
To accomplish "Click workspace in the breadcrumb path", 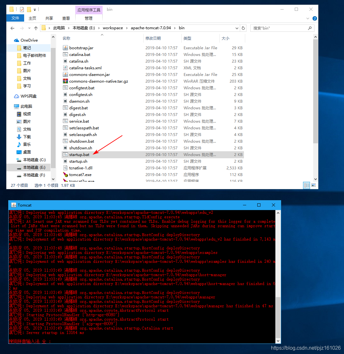I will (113, 28).
